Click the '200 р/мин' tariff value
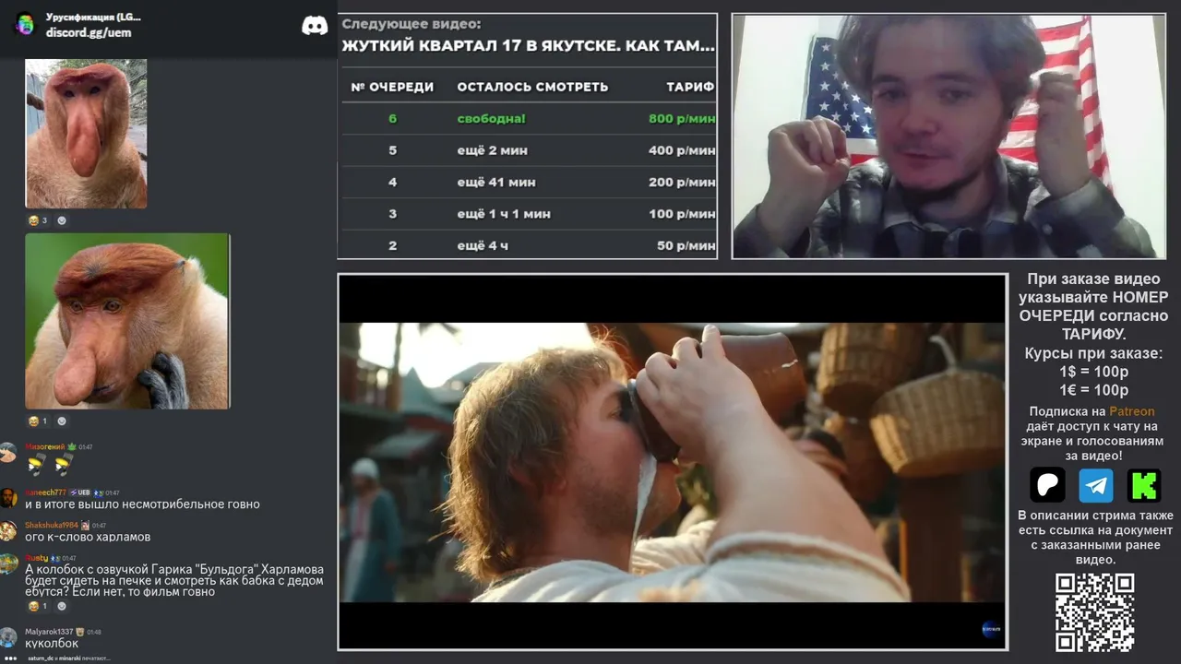The width and height of the screenshot is (1181, 664). tap(682, 182)
